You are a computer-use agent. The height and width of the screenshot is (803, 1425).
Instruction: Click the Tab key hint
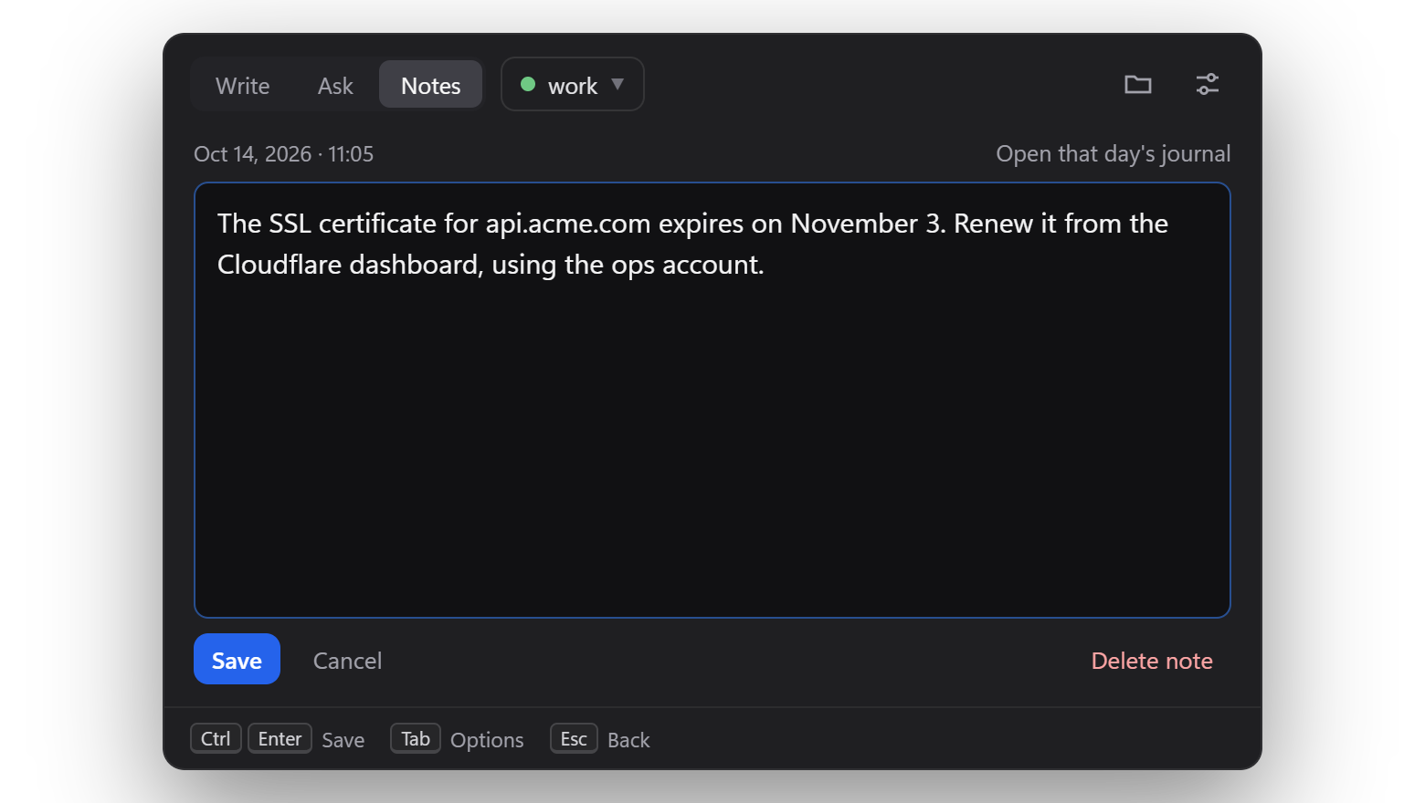[x=416, y=739]
